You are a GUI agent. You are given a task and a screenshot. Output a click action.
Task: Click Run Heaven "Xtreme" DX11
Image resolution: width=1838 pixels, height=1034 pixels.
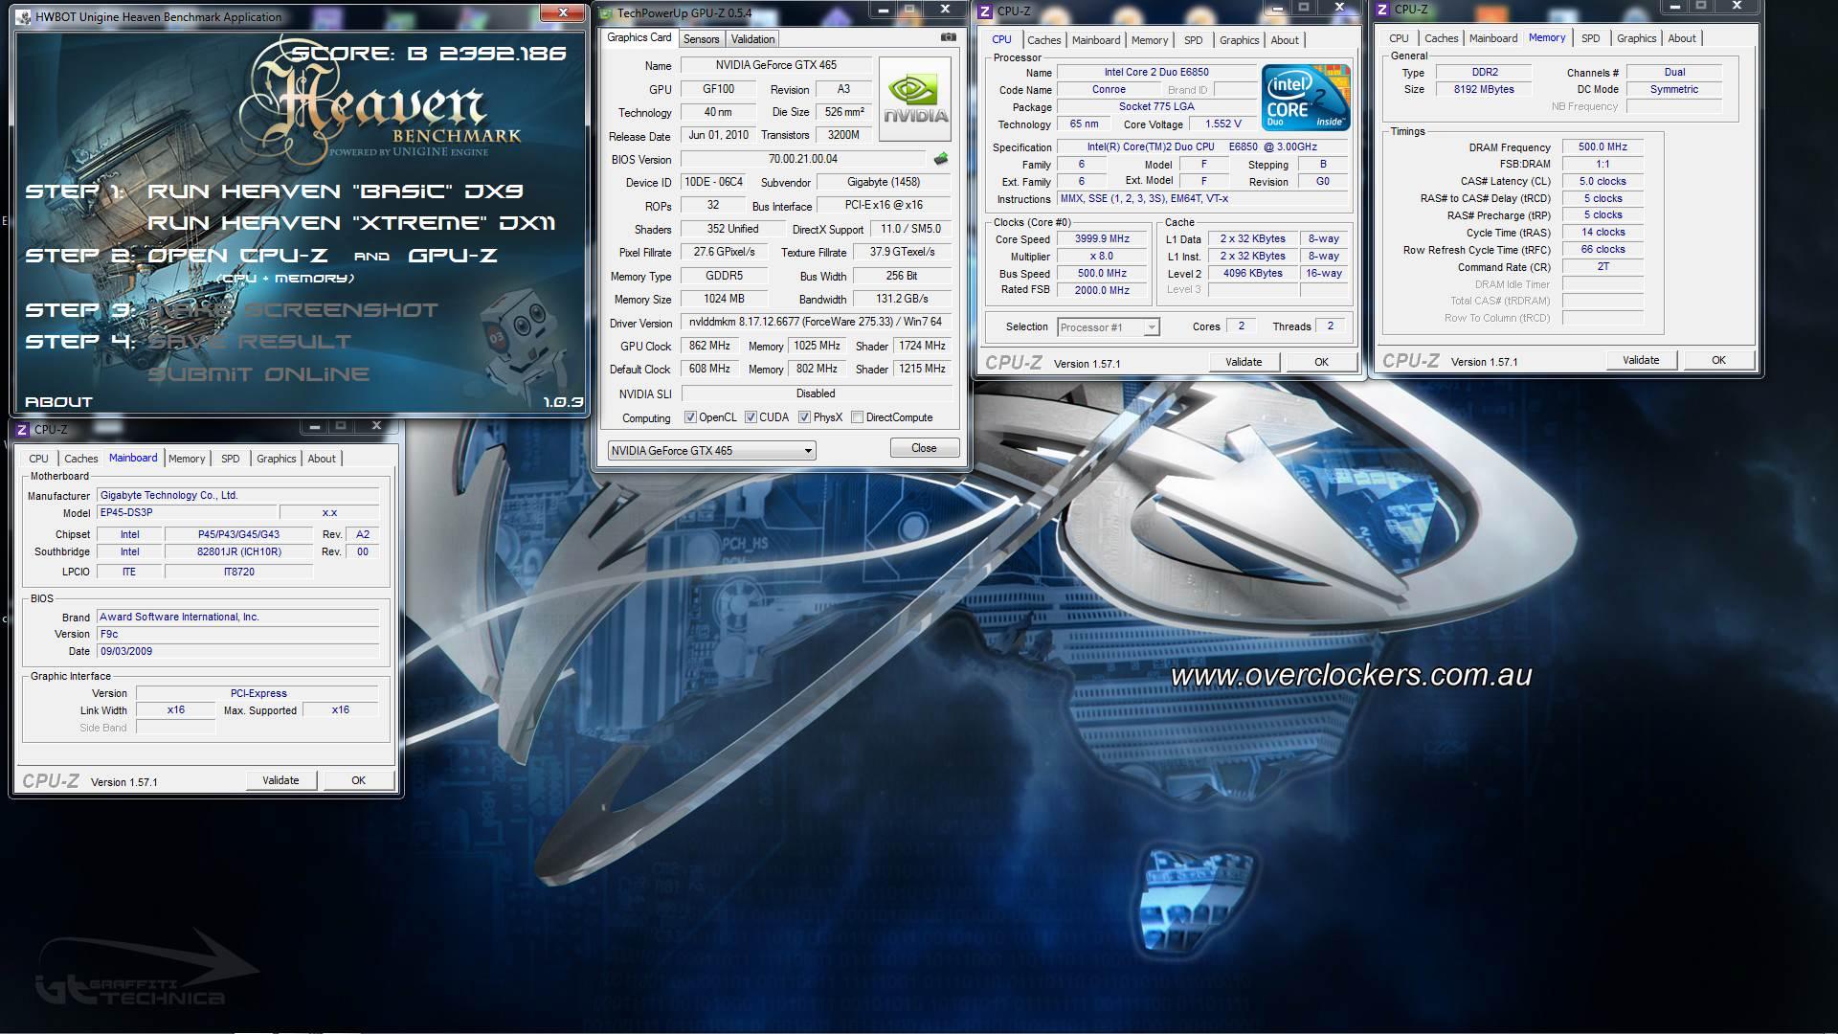coord(350,223)
